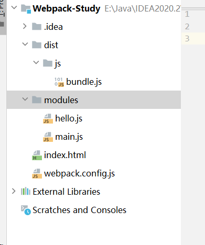Click the index.html file icon
This screenshot has height=245, width=205.
tap(37, 155)
